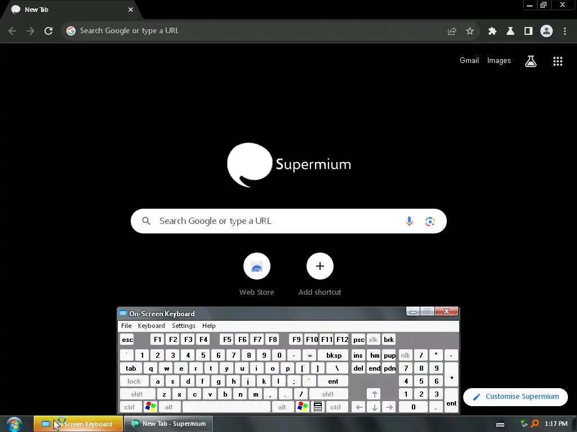
Task: Click the main ent key
Action: [x=332, y=381]
